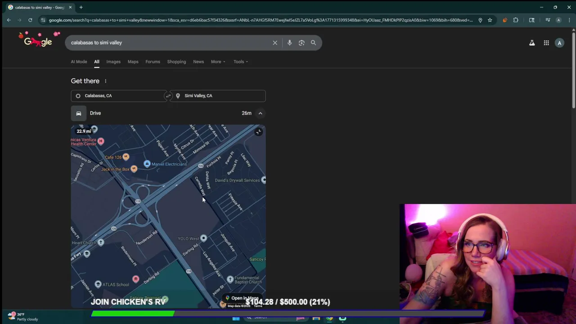This screenshot has height=324, width=576.
Task: Open the Google account avatar
Action: [x=559, y=43]
